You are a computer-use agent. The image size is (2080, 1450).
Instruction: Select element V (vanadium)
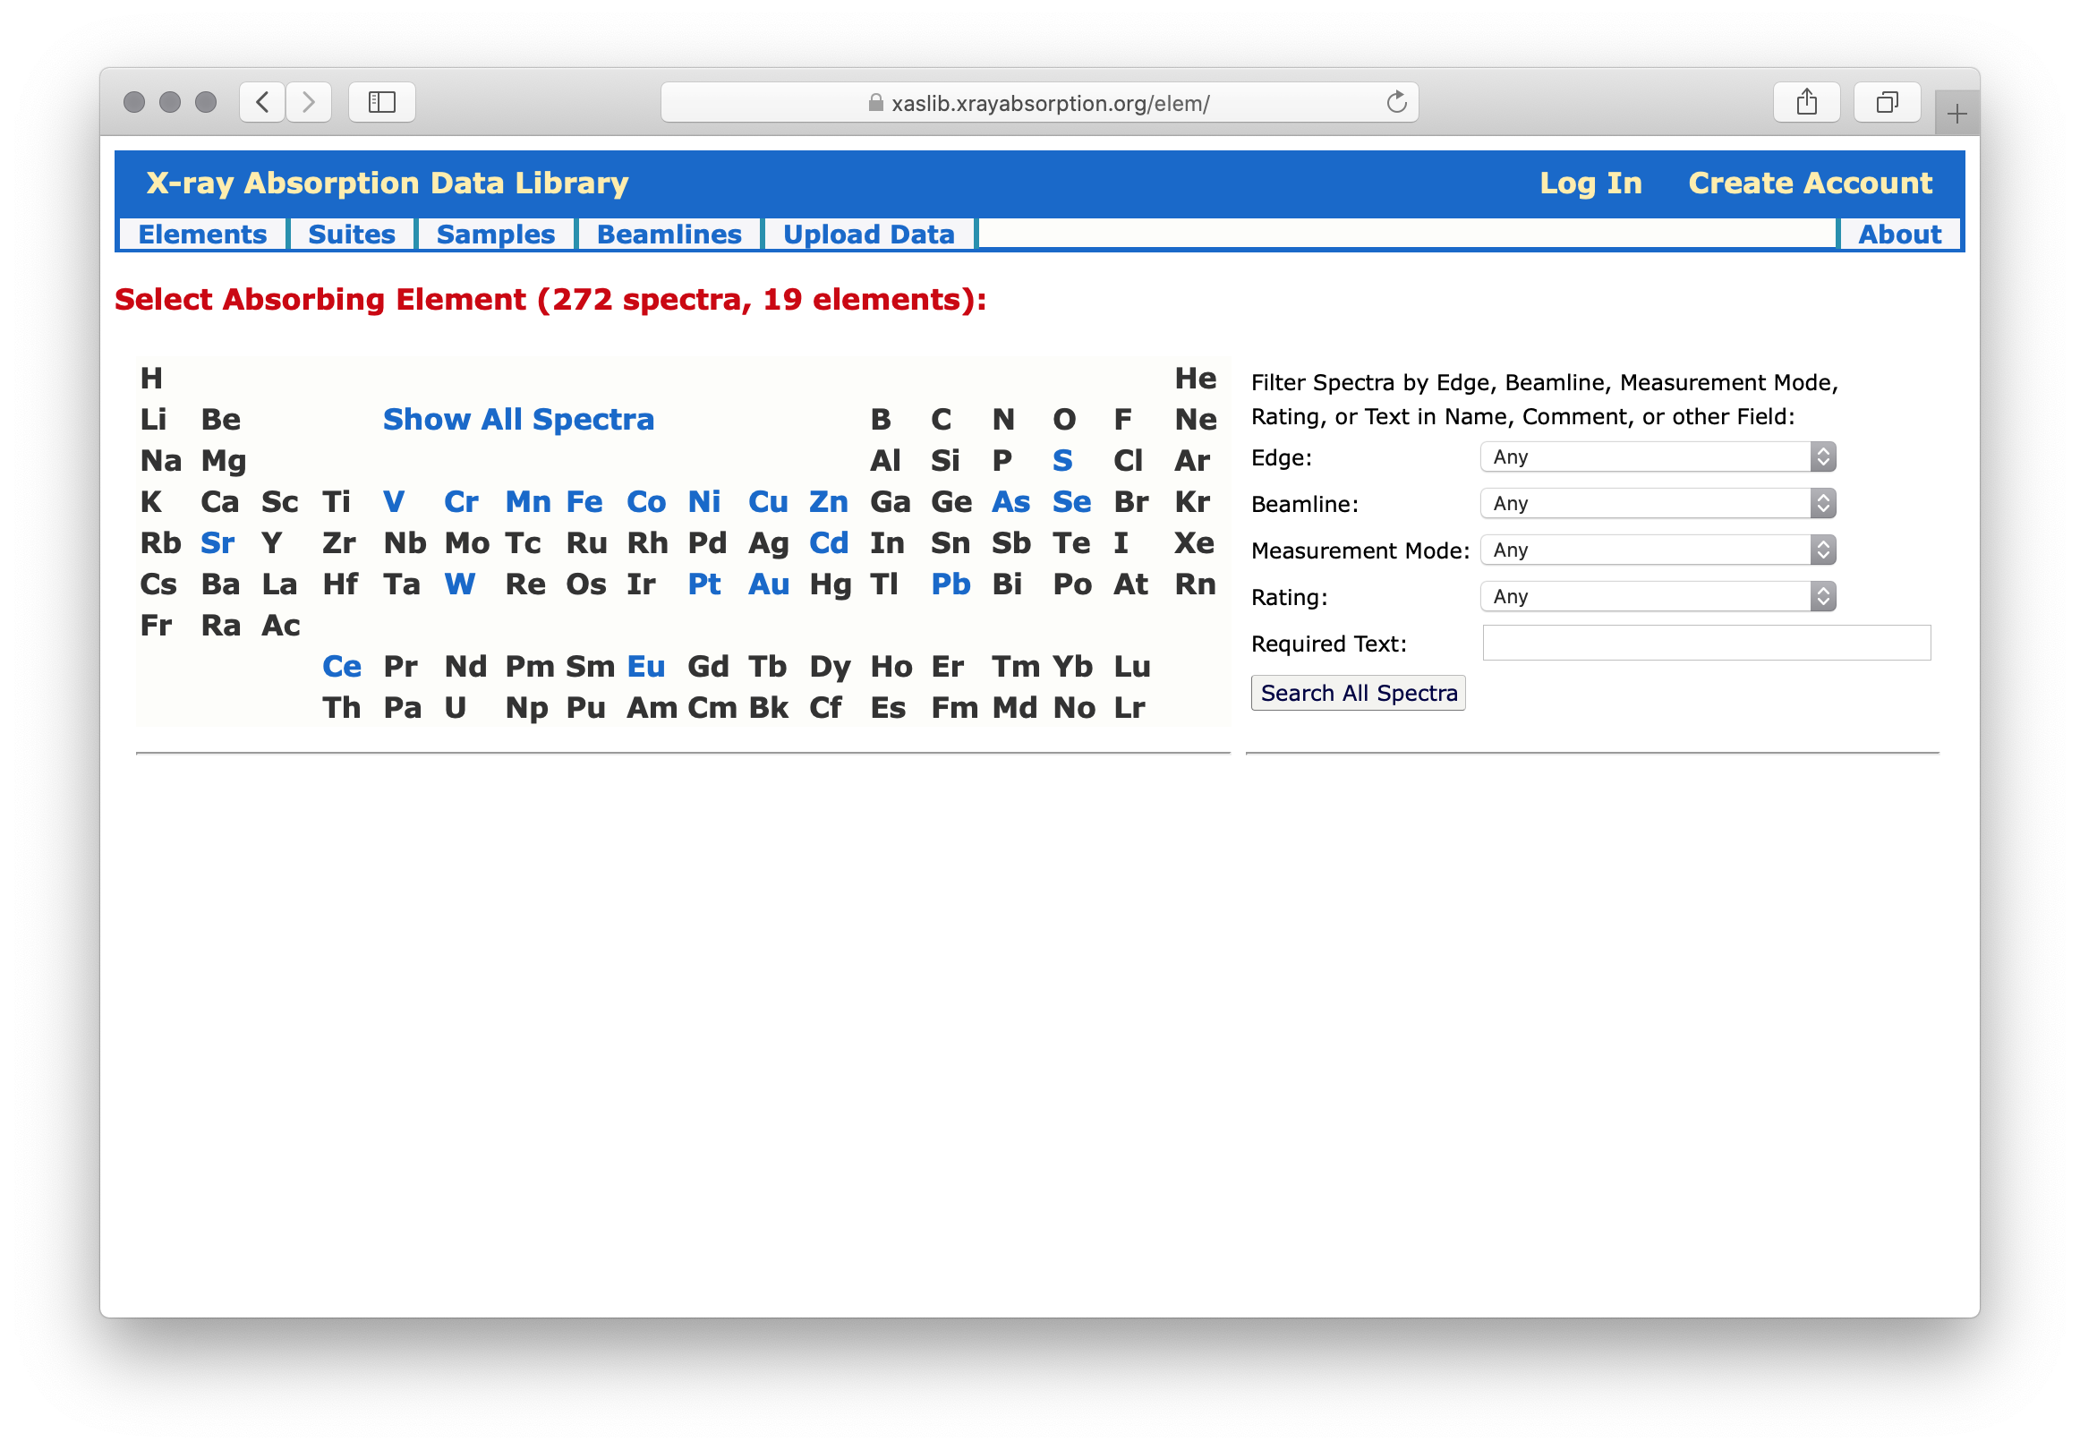(x=394, y=502)
